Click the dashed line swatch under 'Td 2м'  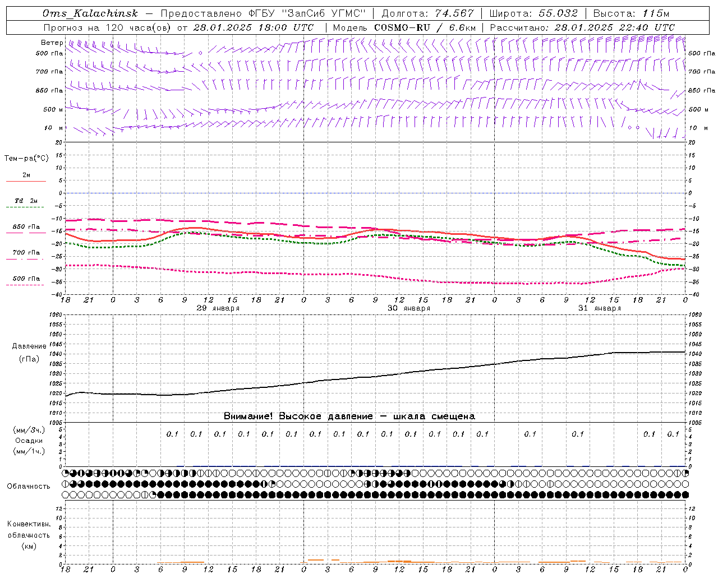(25, 207)
